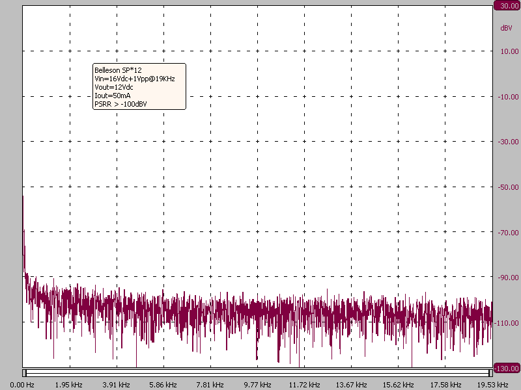Click the -130.00 bottom axis limit box
Viewport: 521px width, 390px height.
click(x=507, y=369)
